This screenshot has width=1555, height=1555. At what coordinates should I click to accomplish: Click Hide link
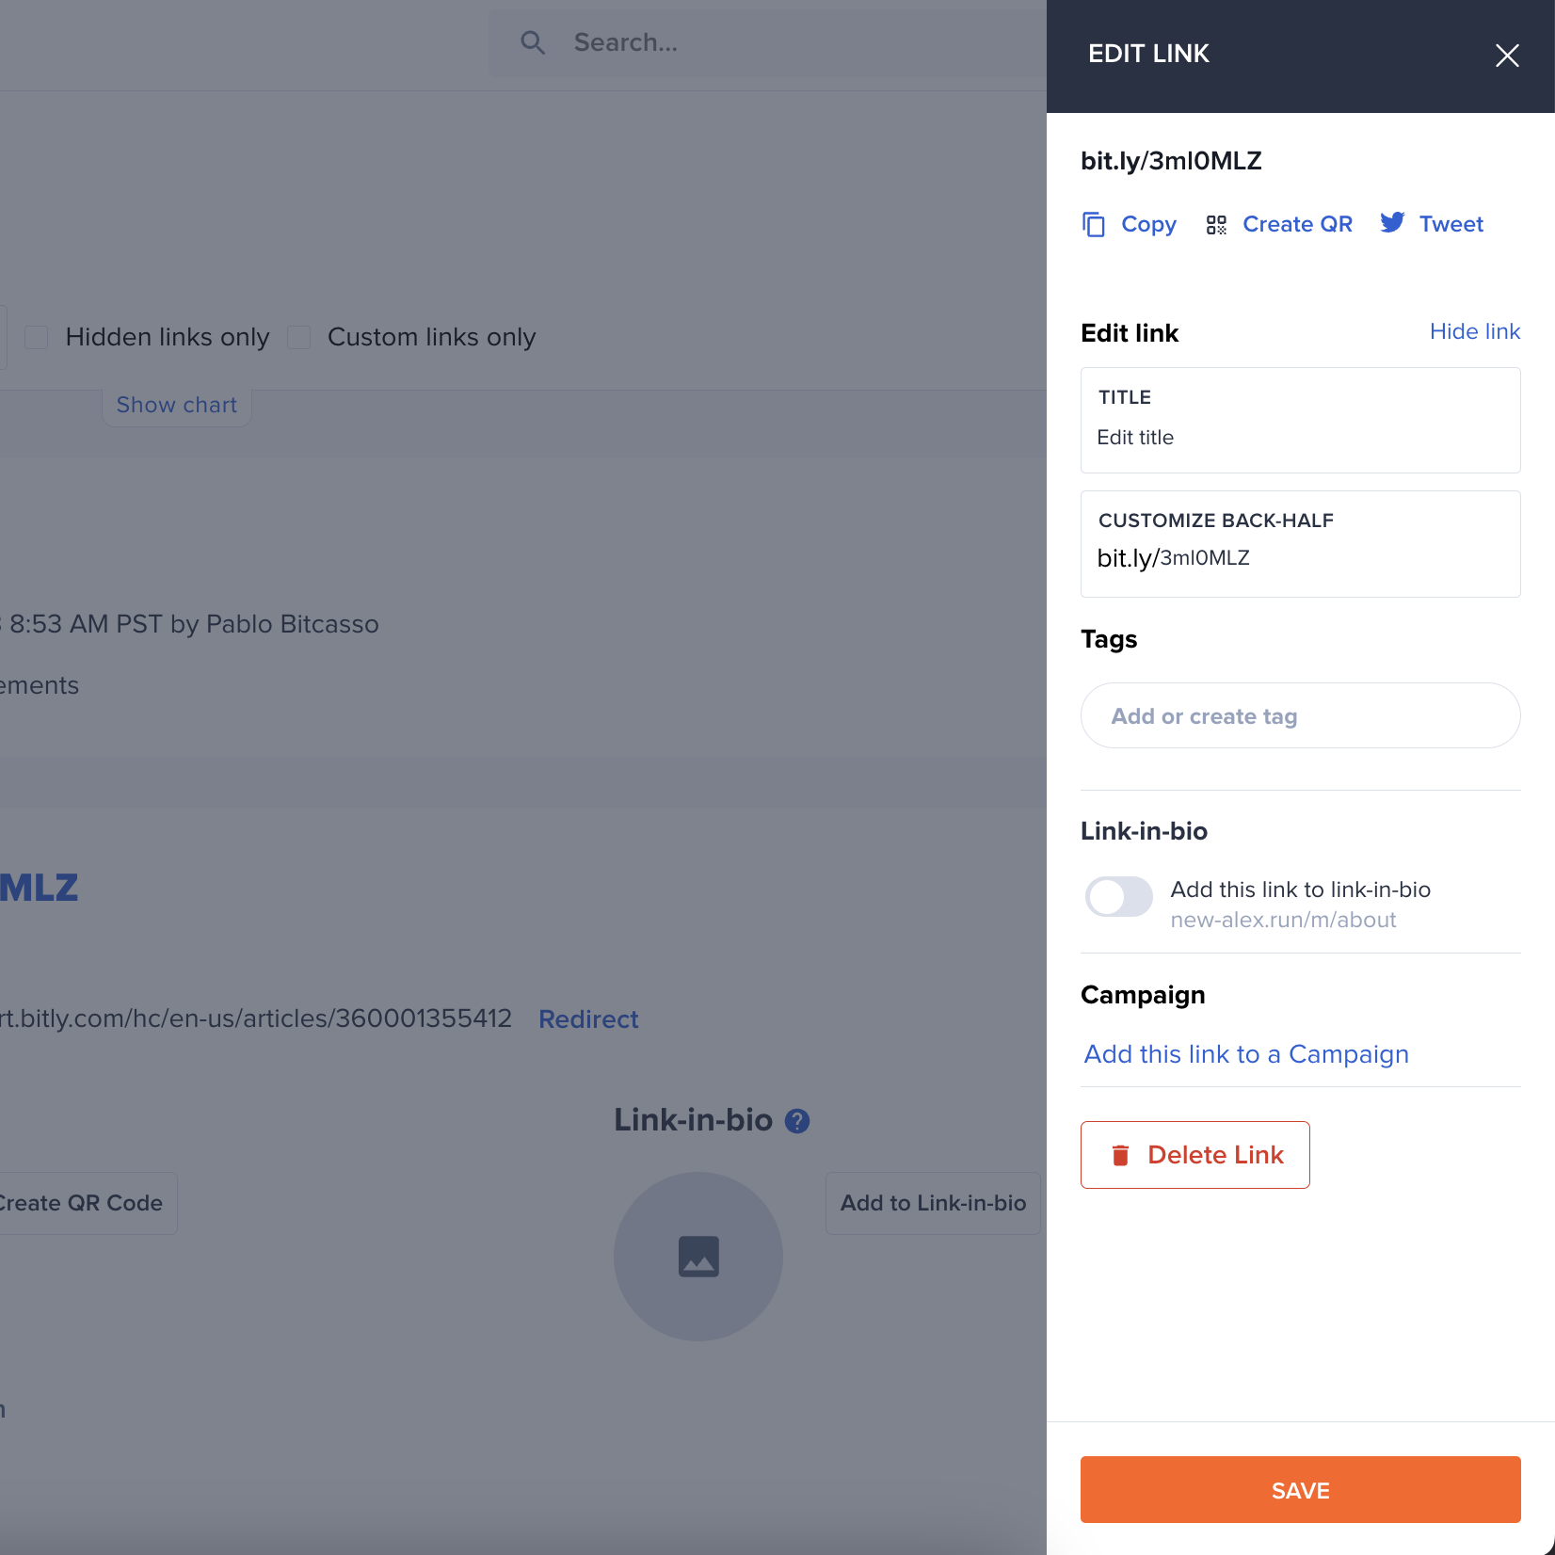1475,331
